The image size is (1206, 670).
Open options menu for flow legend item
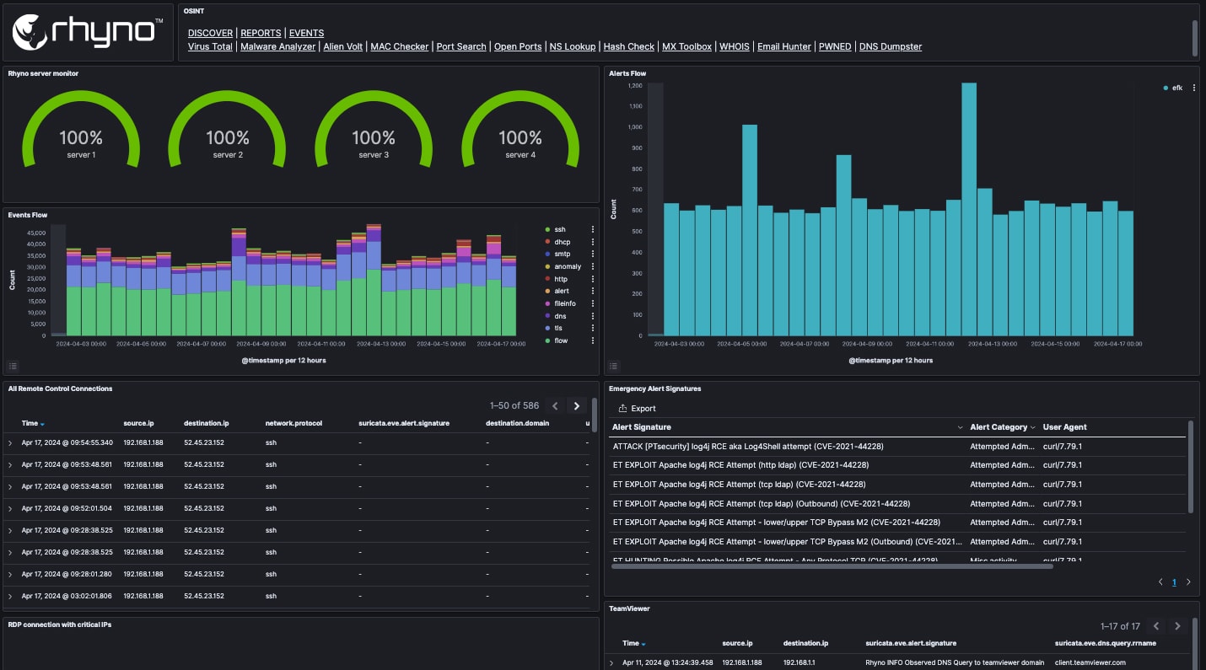point(592,340)
